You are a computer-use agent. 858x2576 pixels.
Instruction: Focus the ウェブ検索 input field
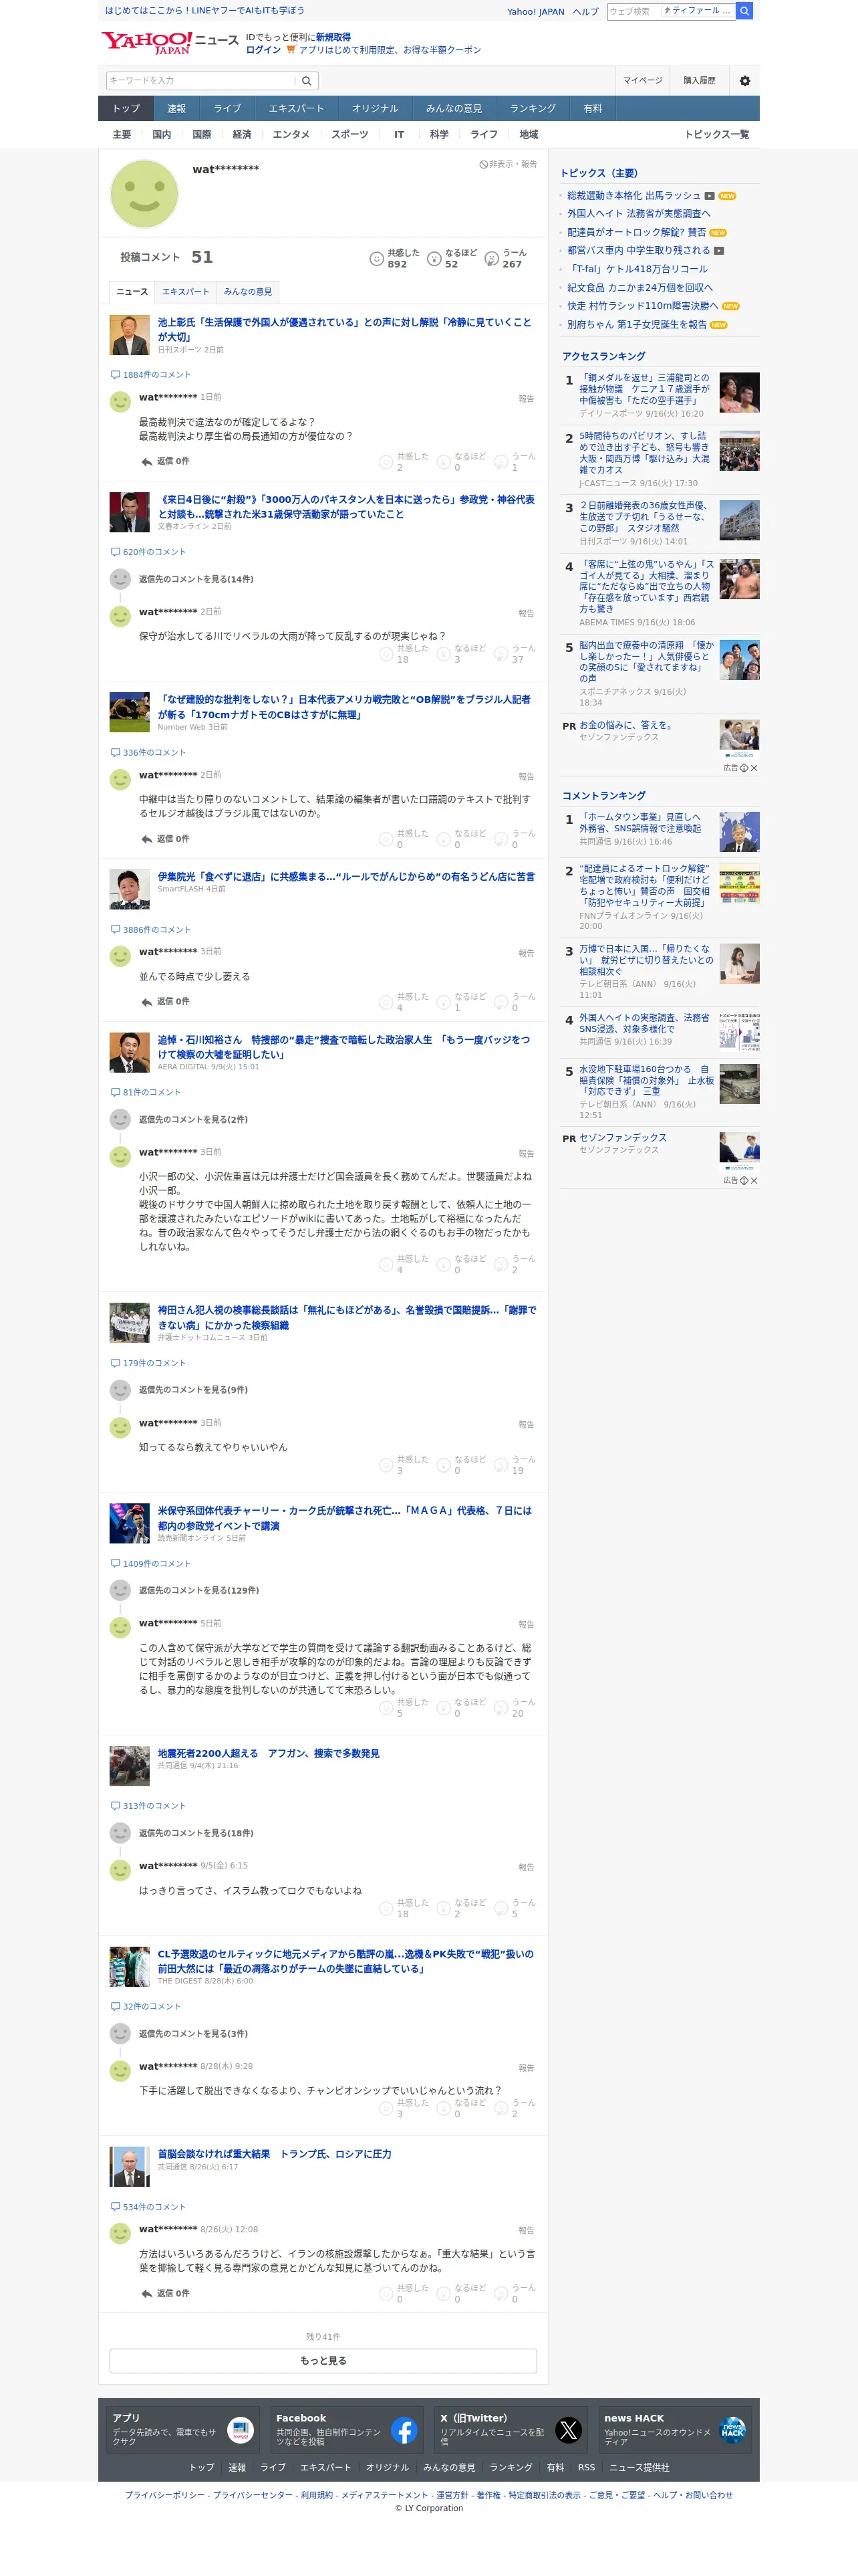tap(633, 11)
